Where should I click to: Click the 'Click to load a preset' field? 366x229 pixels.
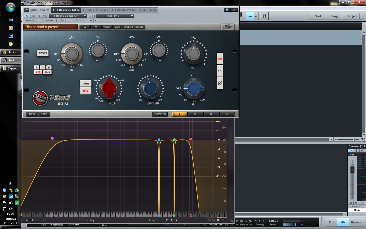[x=51, y=27]
